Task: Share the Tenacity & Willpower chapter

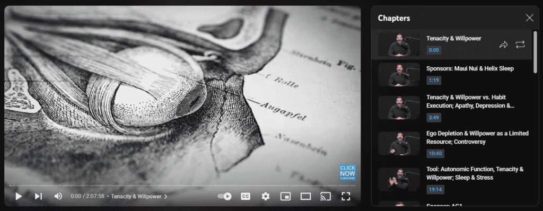Action: (x=503, y=45)
